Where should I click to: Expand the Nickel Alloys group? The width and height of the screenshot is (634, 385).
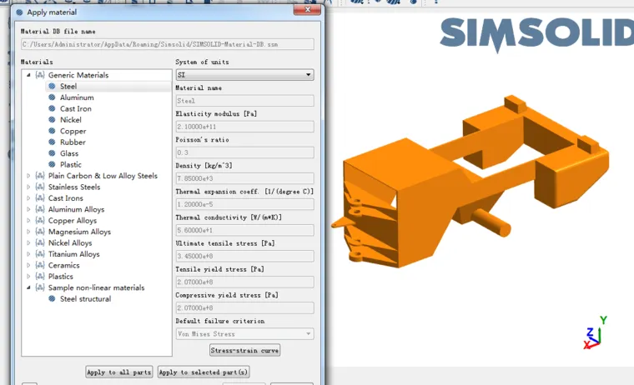(28, 242)
